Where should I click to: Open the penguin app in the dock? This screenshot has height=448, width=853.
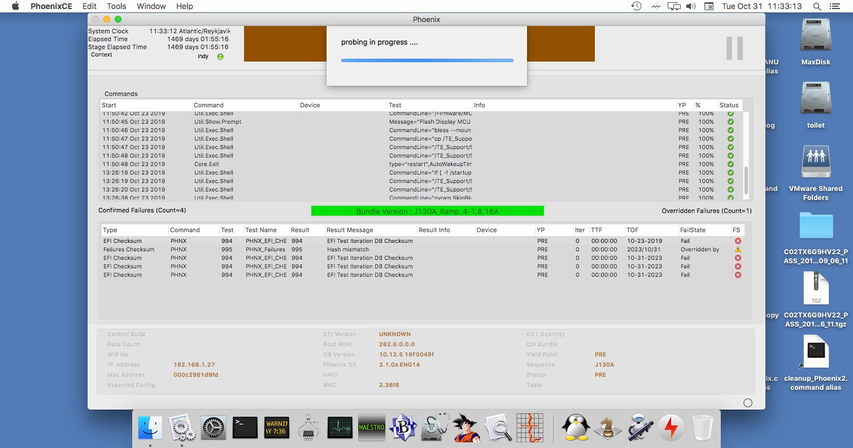(575, 428)
